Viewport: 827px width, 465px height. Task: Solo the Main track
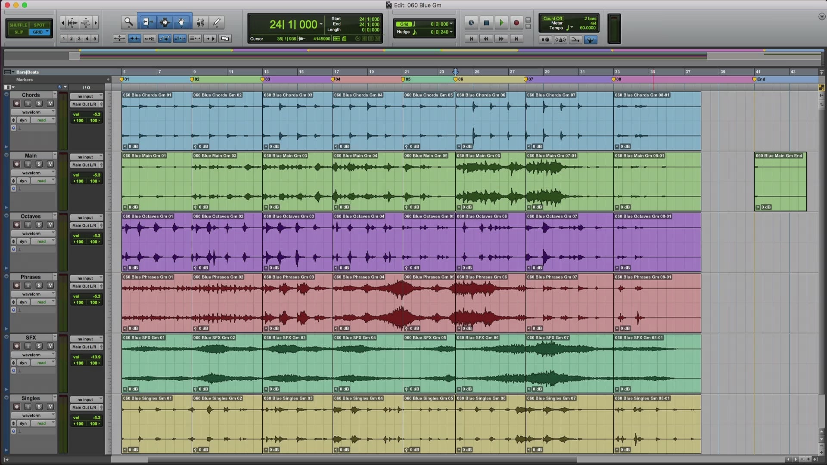(x=39, y=164)
